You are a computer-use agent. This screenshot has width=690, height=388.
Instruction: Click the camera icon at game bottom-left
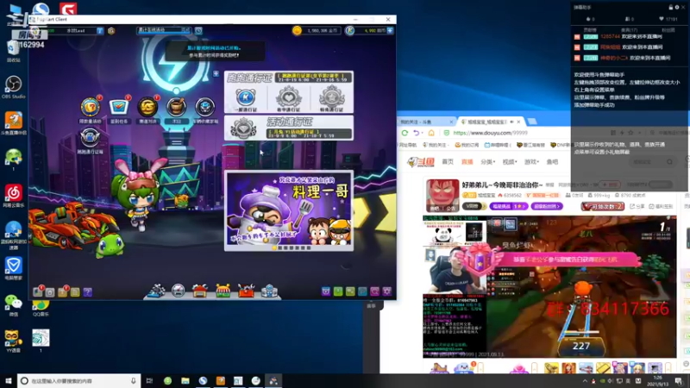(50, 292)
